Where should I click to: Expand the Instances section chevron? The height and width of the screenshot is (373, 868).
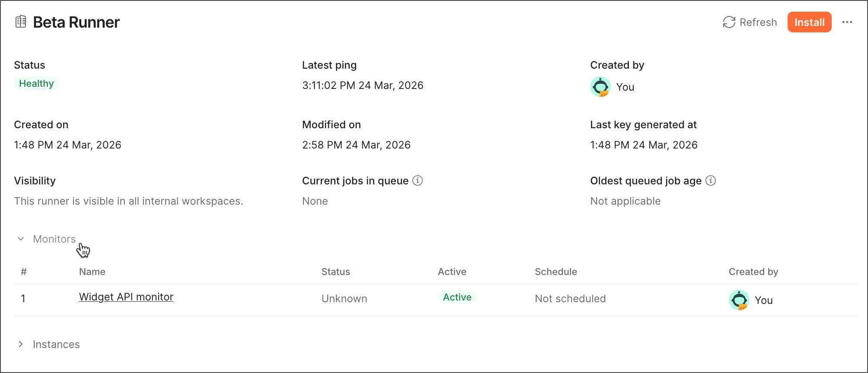[x=21, y=344]
